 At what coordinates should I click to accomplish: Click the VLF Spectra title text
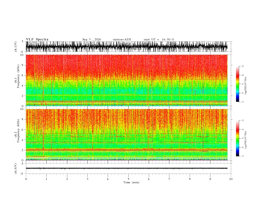pyautogui.click(x=37, y=39)
